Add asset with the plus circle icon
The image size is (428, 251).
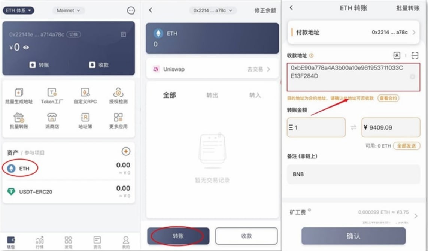pyautogui.click(x=126, y=151)
